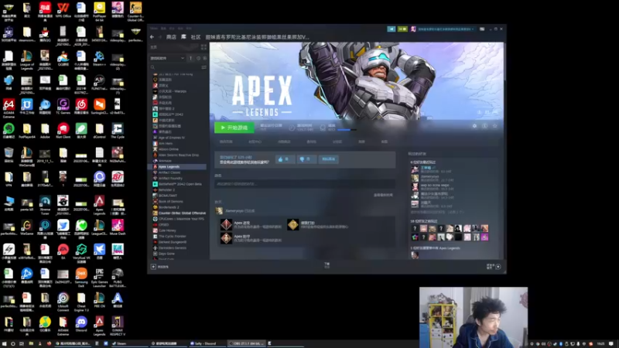Add Apex Legends to favorites star
This screenshot has width=619, height=348.
pos(494,126)
